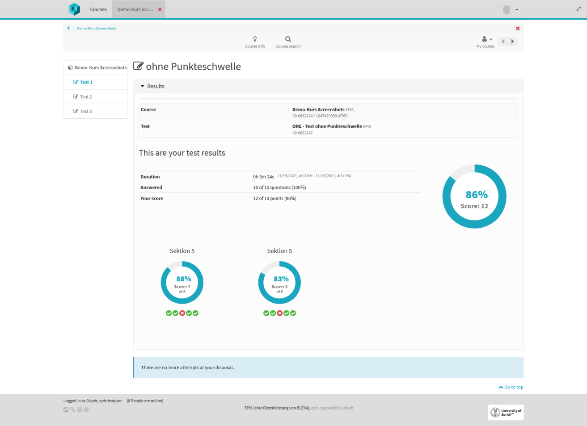Select Test 3 in the course menu
The height and width of the screenshot is (426, 587).
coord(86,111)
